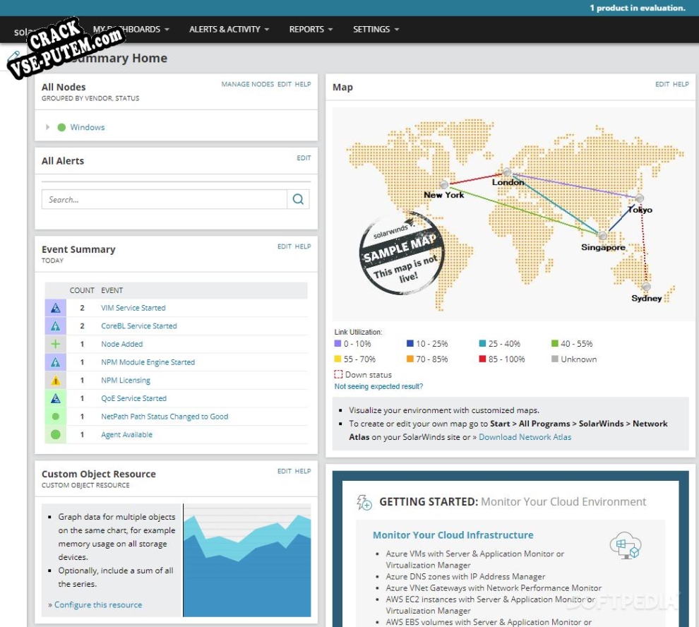Click the EVENT column header
The height and width of the screenshot is (627, 699).
[112, 290]
